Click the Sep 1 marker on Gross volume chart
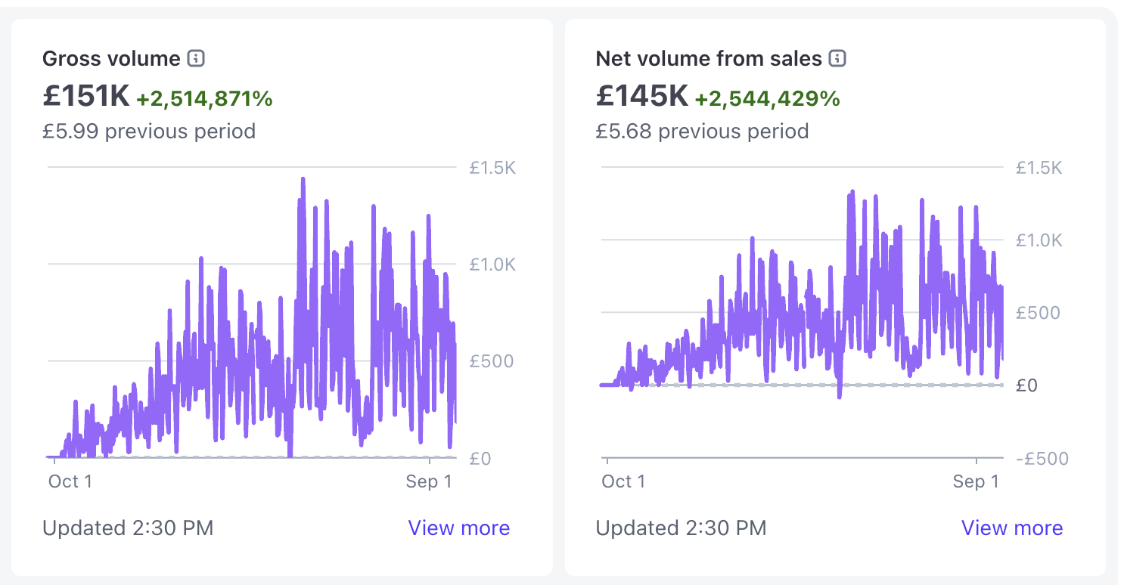 428,481
